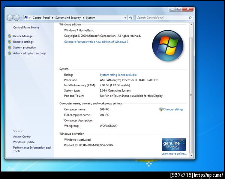Viewport: 225px width, 179px height.
Task: Click 32-bit Operating System text
Action: [x=115, y=90]
